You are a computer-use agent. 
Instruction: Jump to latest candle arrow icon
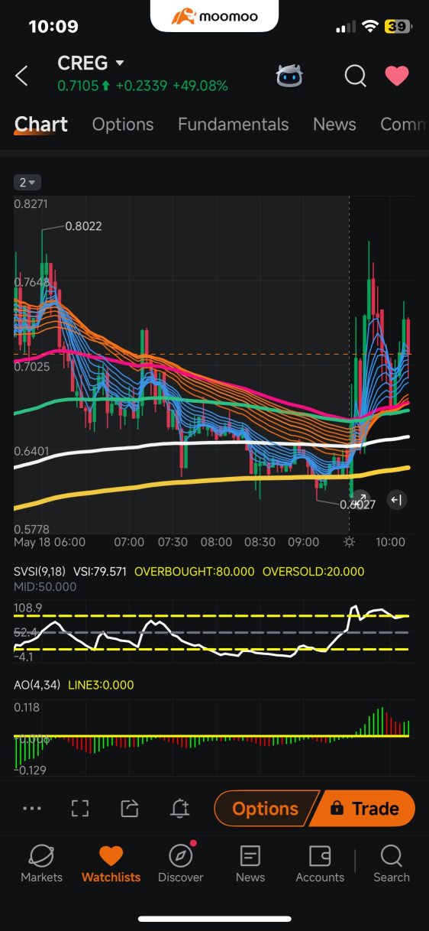coord(396,500)
